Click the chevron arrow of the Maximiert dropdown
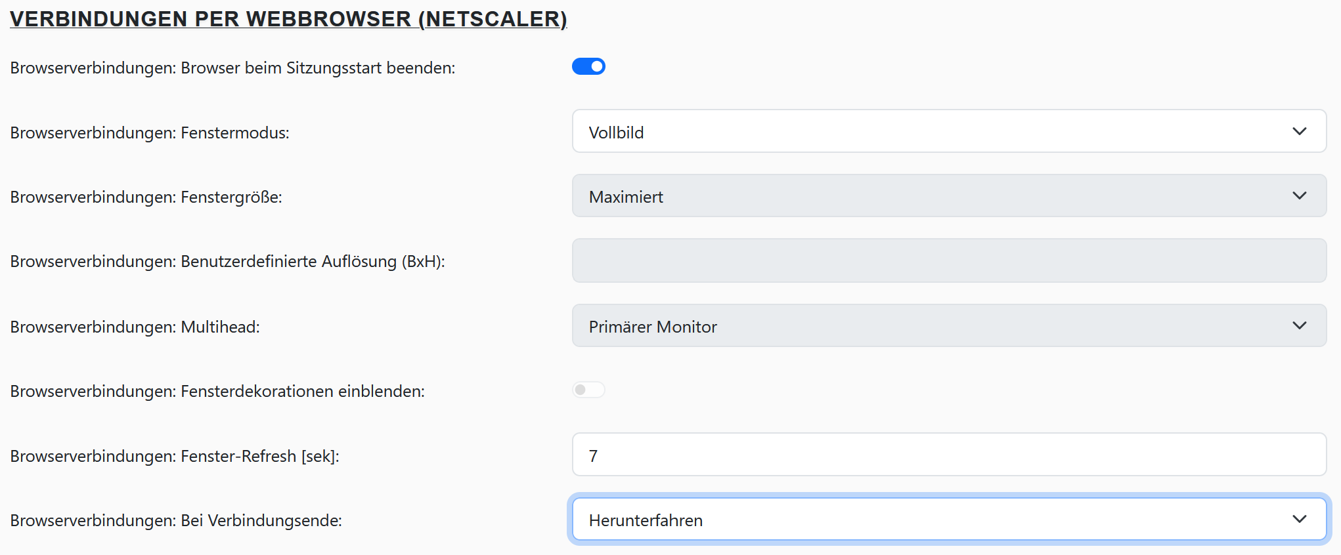1341x555 pixels. [x=1299, y=196]
